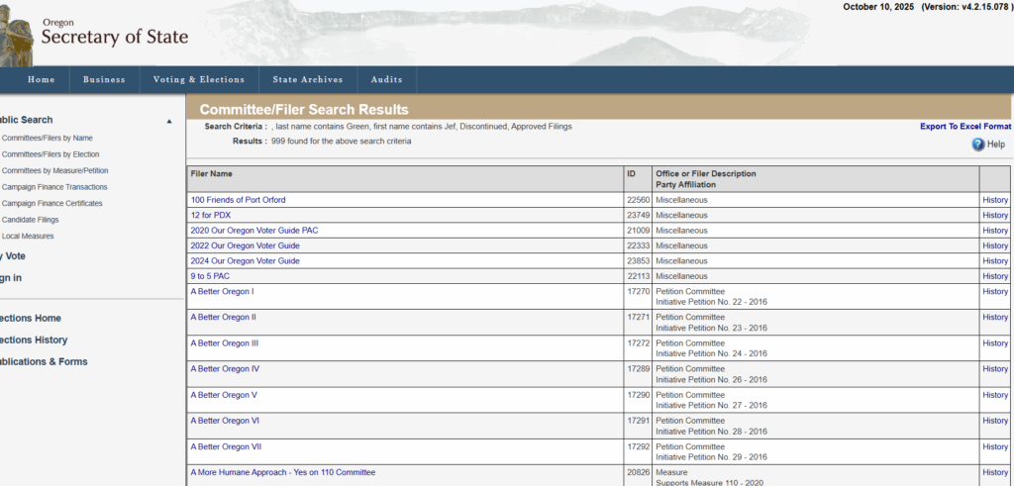
Task: Open Committees/Filers by Election search
Action: coord(51,154)
